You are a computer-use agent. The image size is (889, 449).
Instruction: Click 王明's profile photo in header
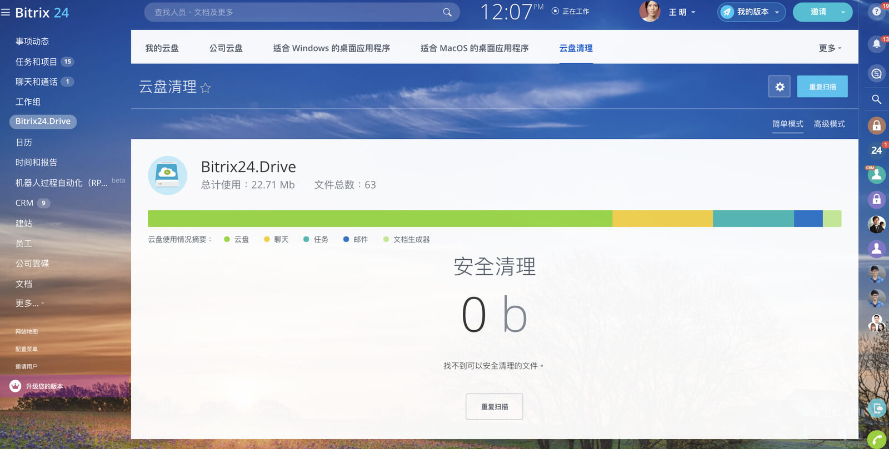click(x=650, y=12)
